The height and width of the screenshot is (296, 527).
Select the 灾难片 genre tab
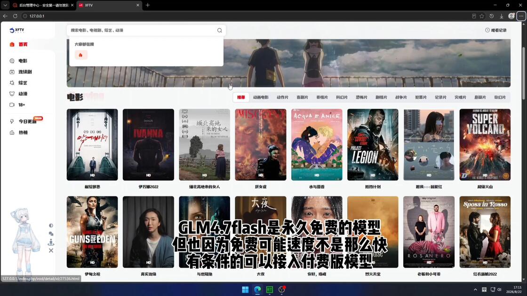[x=461, y=97]
